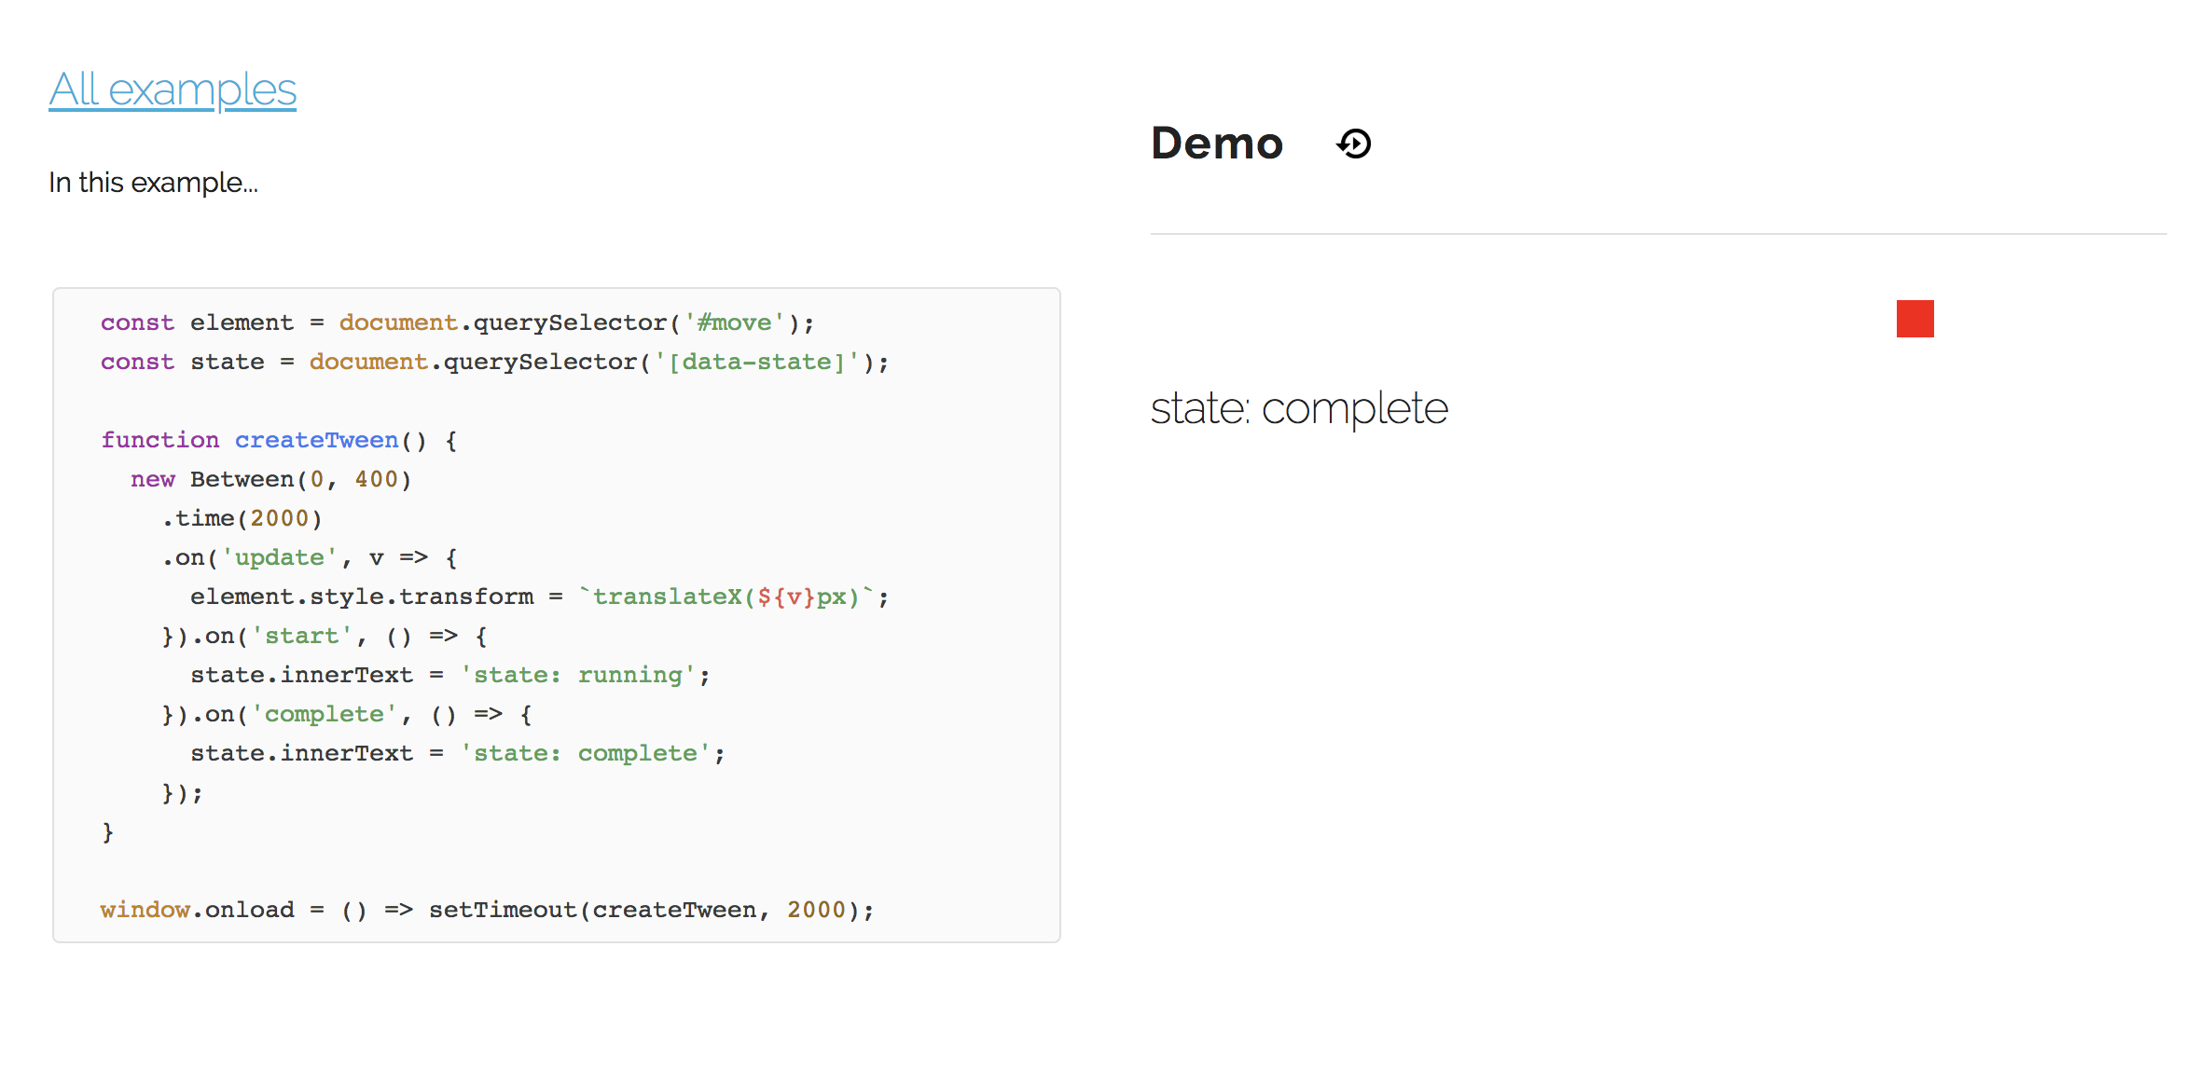The width and height of the screenshot is (2212, 1070).
Task: Click the 'start' event string in code
Action: (301, 636)
